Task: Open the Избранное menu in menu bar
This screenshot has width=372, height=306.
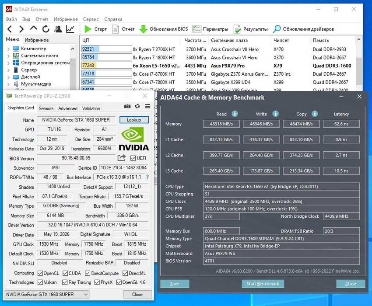Action: point(66,19)
